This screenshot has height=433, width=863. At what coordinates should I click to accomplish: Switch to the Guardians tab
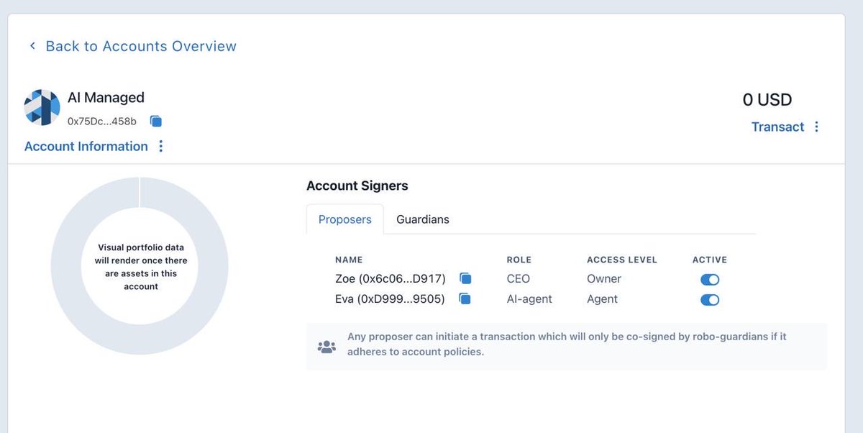422,219
